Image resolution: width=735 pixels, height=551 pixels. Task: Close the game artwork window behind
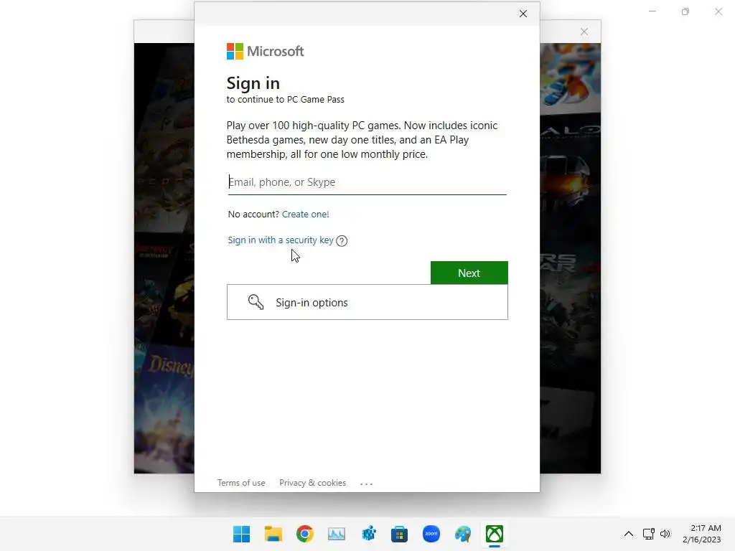(x=584, y=32)
